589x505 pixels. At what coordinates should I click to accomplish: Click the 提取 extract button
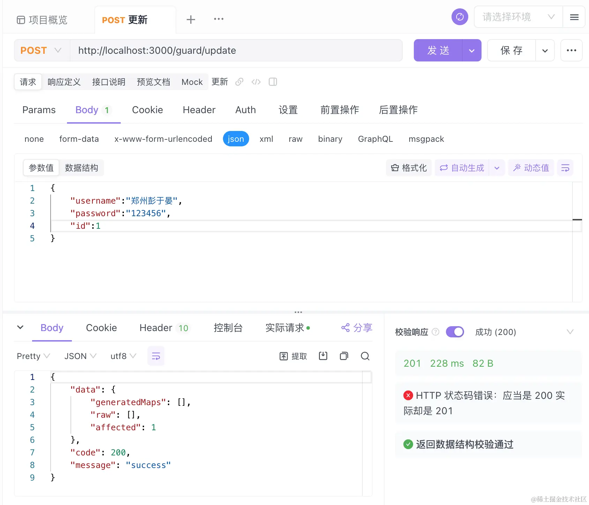[293, 356]
